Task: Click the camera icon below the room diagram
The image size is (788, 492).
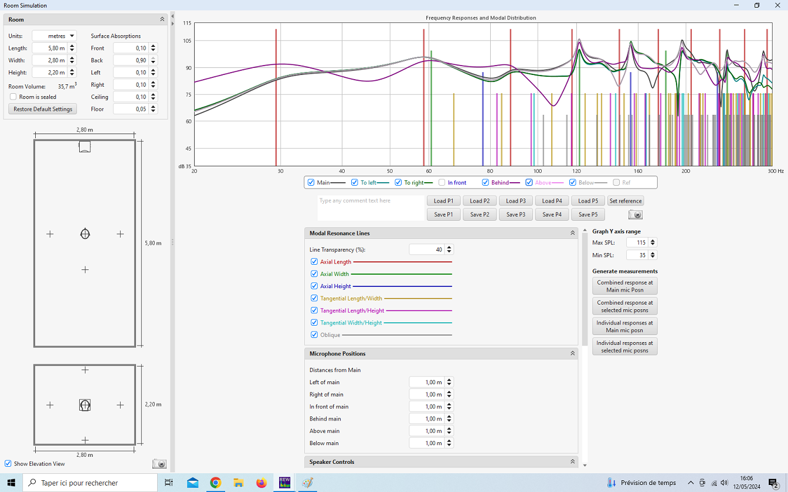Action: click(x=159, y=464)
